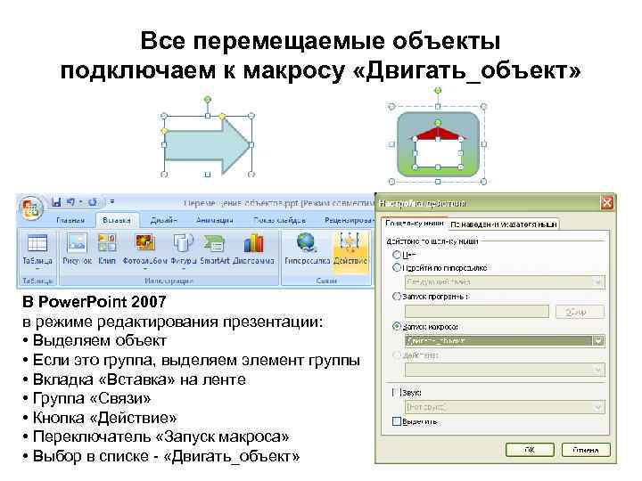Insert a table with the Таблица icon
The height and width of the screenshot is (481, 642).
point(37,250)
